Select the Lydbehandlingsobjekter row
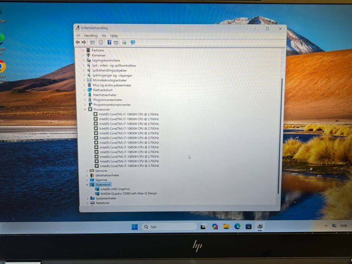Screen dimensions: 352x264 110,70
